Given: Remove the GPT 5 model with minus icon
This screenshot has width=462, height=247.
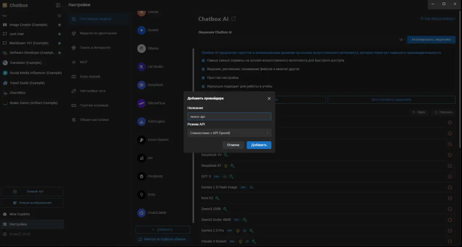Looking at the screenshot, I should pos(450,177).
